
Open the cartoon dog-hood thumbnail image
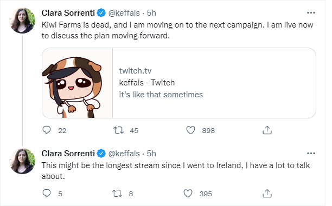77,83
